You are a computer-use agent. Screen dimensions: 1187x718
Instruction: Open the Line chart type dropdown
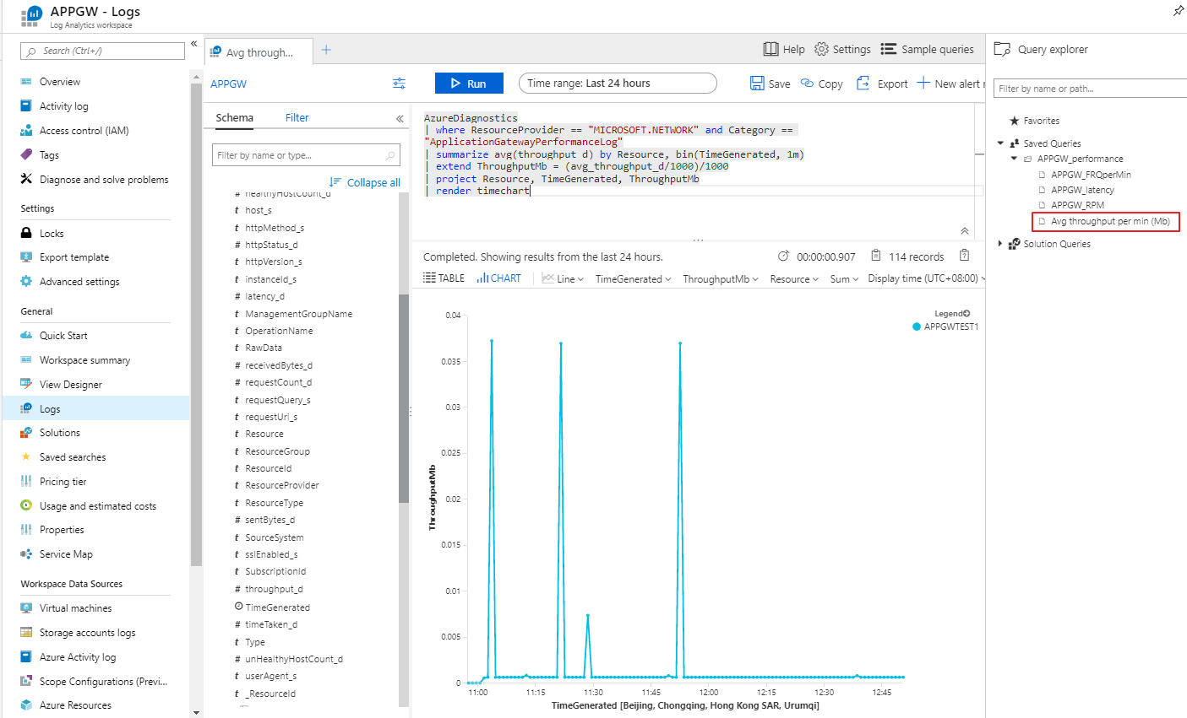pos(564,279)
